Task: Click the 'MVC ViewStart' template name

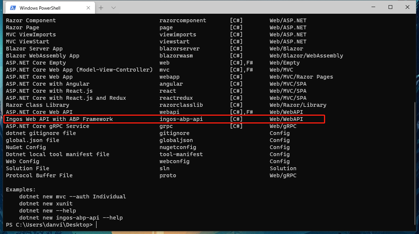Action: click(27, 42)
